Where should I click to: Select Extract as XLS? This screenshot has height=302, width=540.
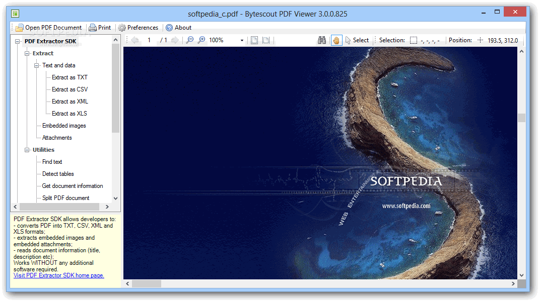point(69,114)
